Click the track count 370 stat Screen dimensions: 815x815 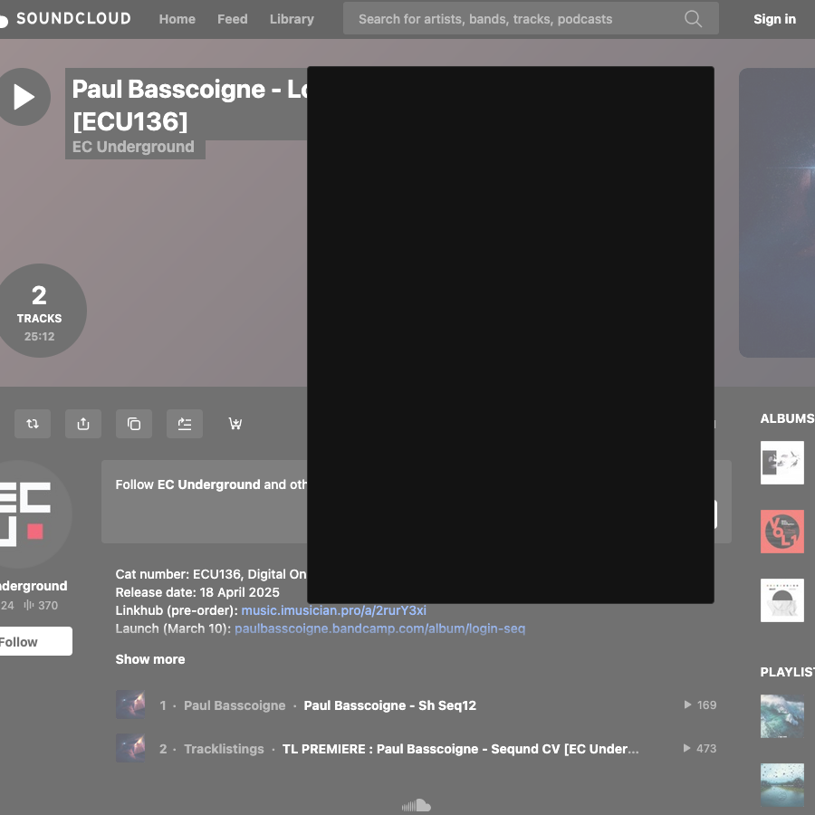[41, 605]
